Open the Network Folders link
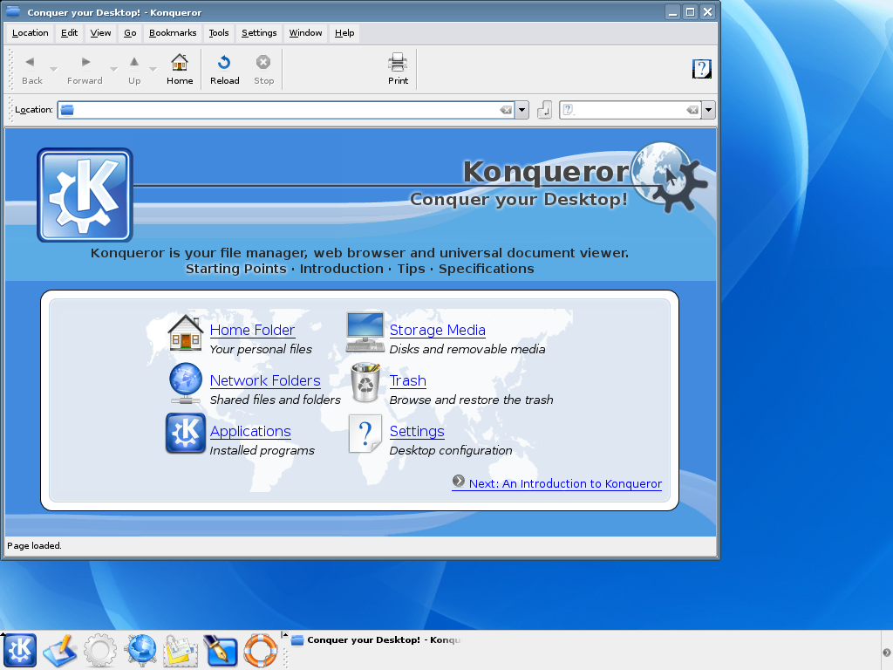Image resolution: width=893 pixels, height=670 pixels. pyautogui.click(x=265, y=380)
